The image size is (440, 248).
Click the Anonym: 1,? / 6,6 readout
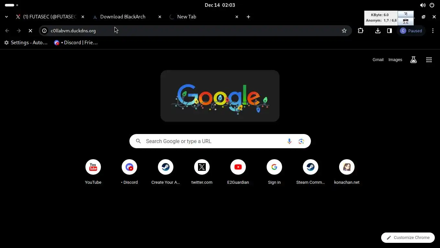coord(381,20)
